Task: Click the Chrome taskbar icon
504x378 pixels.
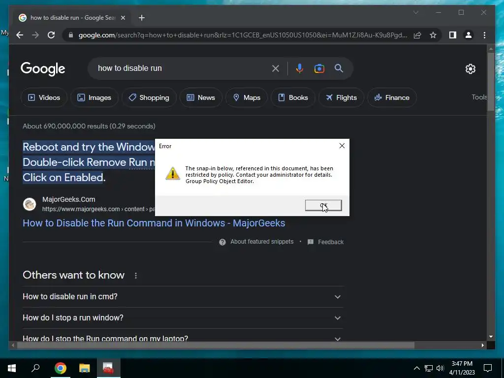Action: point(60,368)
